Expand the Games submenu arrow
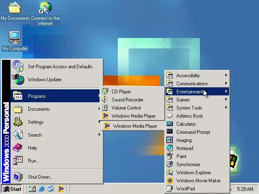 (226, 99)
